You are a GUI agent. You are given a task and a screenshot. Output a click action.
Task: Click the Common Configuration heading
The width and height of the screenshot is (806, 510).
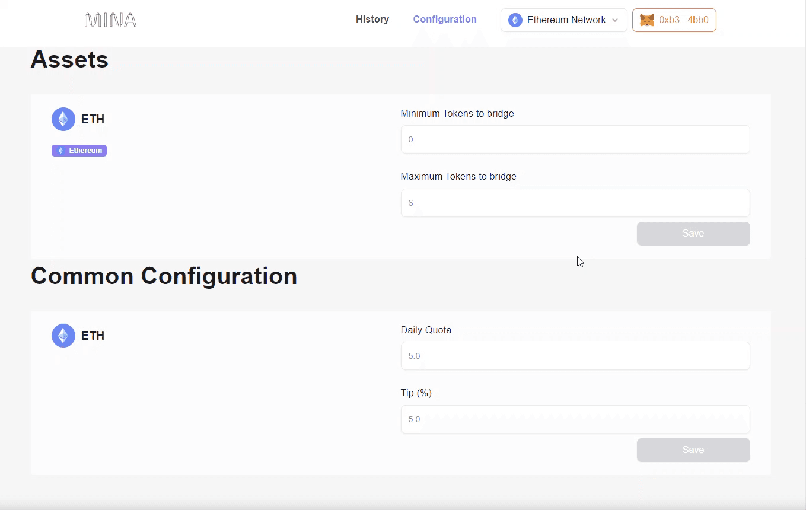(x=164, y=276)
